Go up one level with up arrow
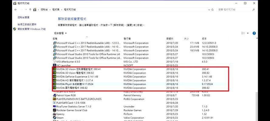 click(x=30, y=10)
